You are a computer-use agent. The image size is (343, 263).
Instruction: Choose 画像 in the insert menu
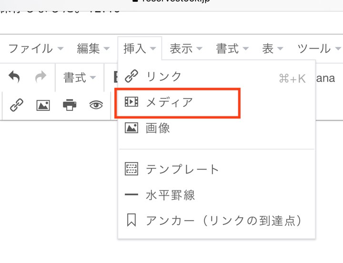[x=217, y=128]
